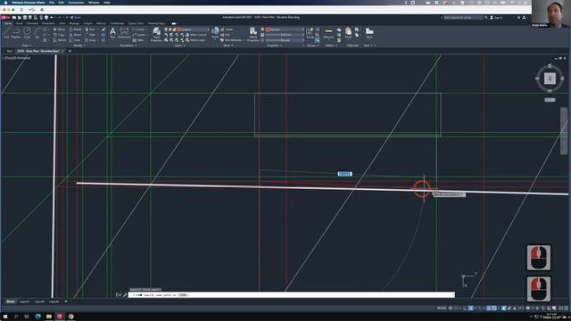Select the Text annotation tool
Viewport: 571px width, 321px height.
tap(112, 33)
